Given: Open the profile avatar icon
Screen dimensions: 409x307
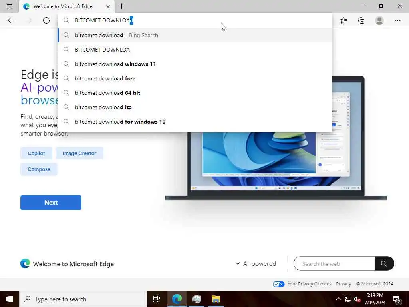Looking at the screenshot, I should pyautogui.click(x=379, y=20).
